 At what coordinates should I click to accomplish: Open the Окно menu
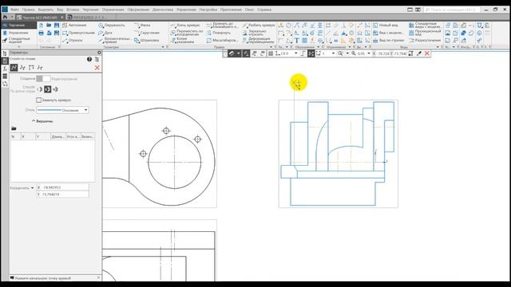click(x=249, y=10)
